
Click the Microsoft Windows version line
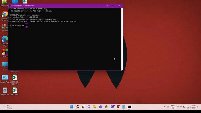coord(27,9)
